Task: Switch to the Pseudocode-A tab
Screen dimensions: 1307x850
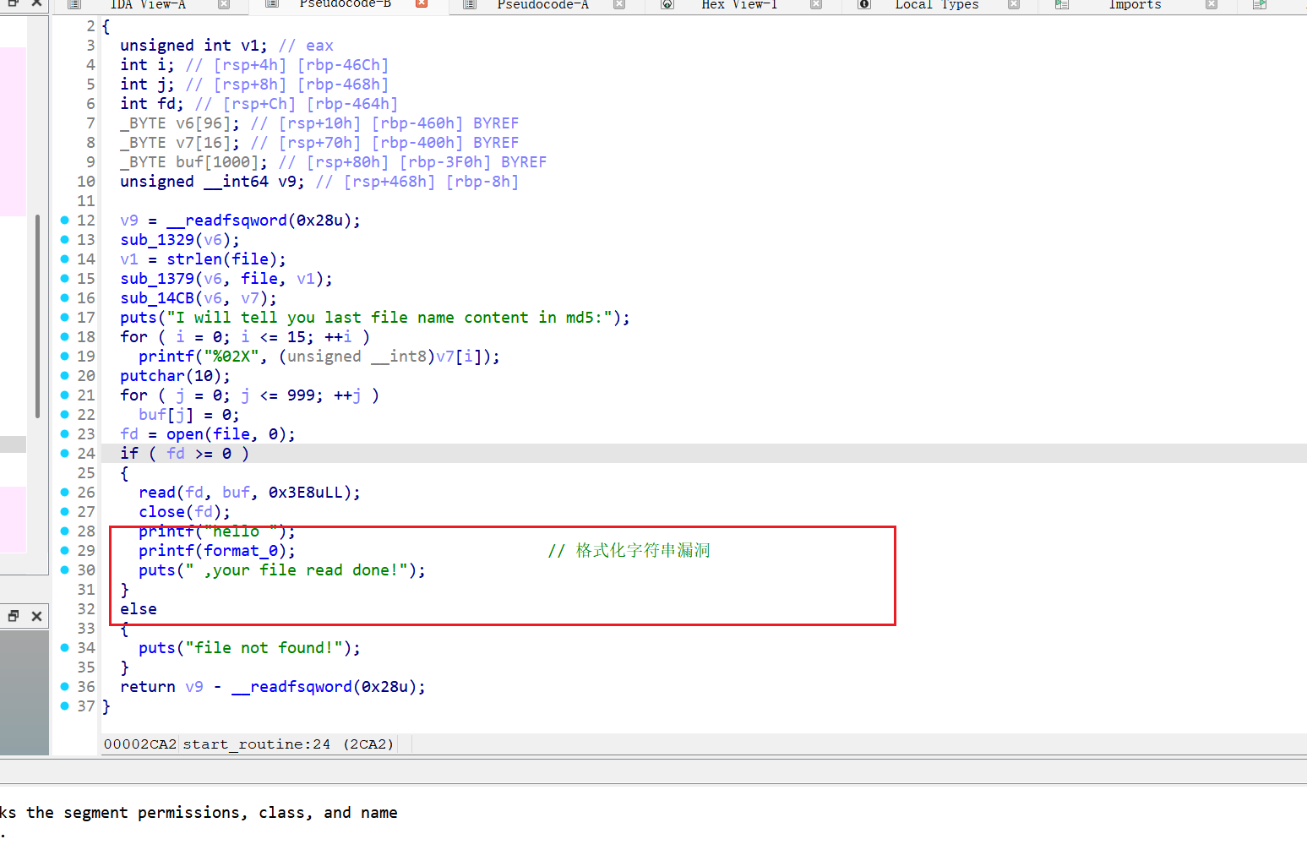Action: tap(542, 4)
